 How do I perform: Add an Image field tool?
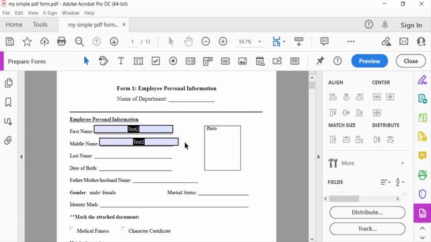coord(242,61)
